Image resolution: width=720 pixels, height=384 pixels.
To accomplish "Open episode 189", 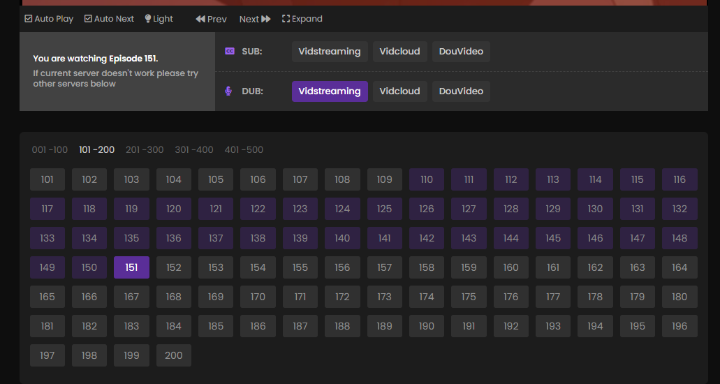I will [384, 326].
